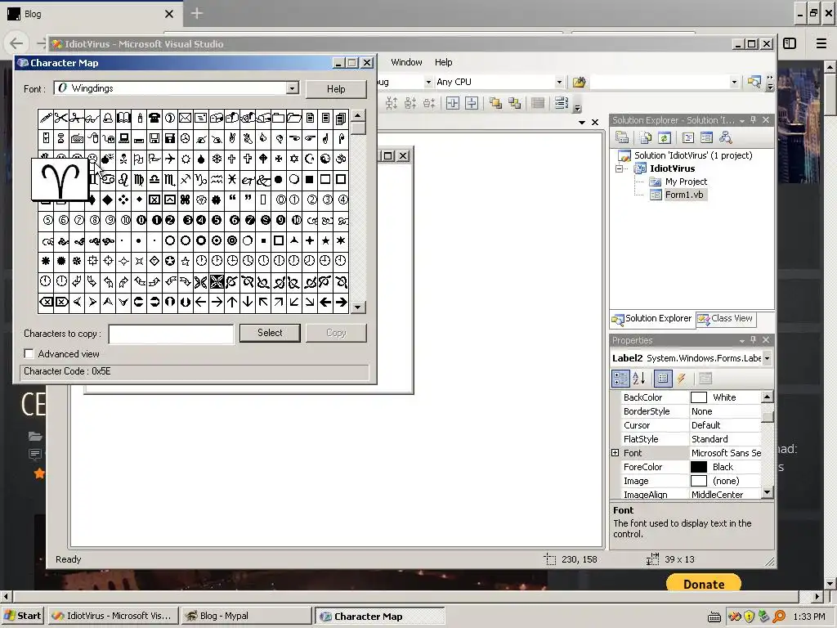Refresh the Solution Explorer
This screenshot has height=628, width=837.
click(665, 137)
